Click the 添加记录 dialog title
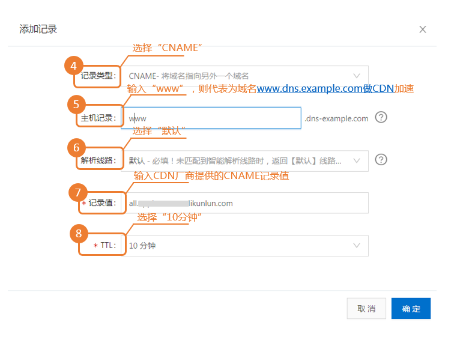The width and height of the screenshot is (475, 343). tap(38, 29)
